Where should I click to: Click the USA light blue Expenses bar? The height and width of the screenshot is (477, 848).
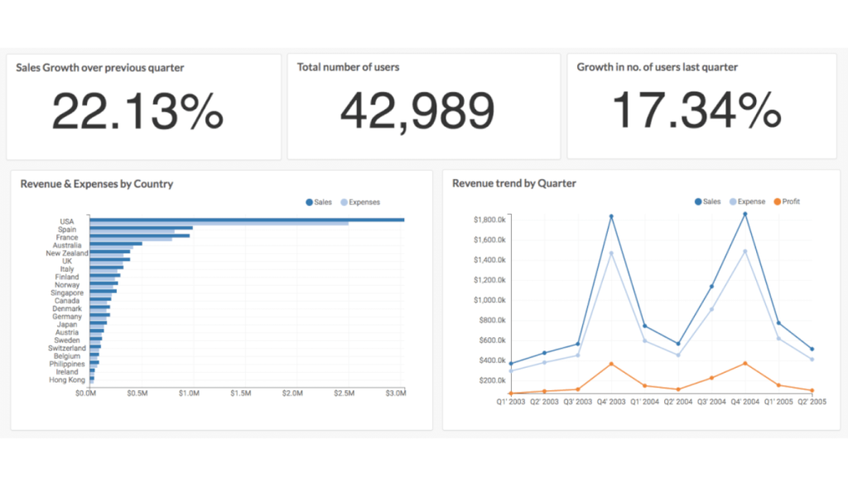[x=219, y=223]
